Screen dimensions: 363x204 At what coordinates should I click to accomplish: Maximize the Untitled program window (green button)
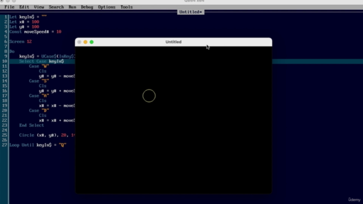pyautogui.click(x=92, y=42)
